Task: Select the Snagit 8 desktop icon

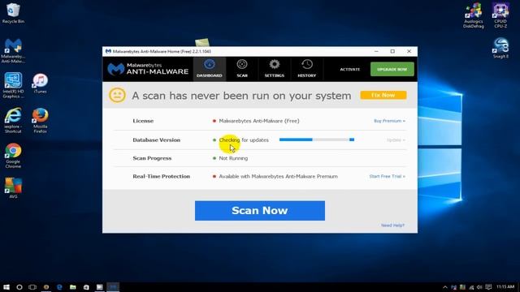Action: tap(500, 48)
